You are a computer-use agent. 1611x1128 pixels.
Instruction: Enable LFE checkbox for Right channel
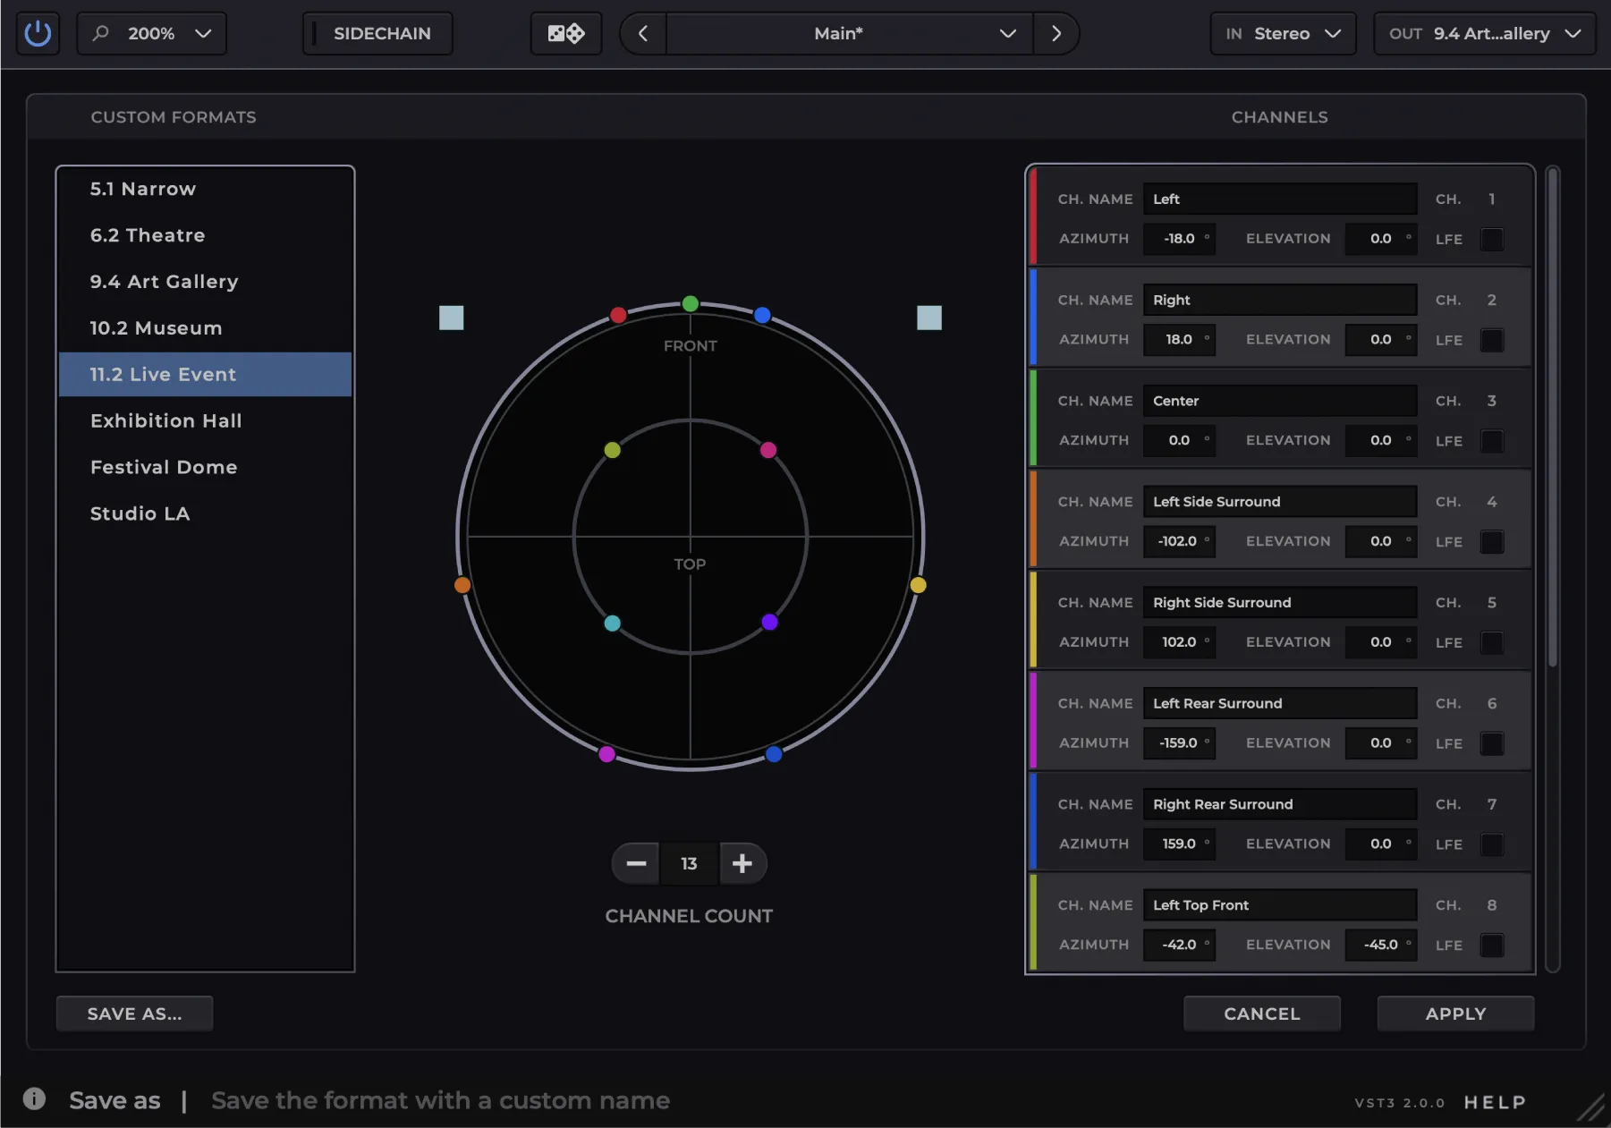point(1492,340)
